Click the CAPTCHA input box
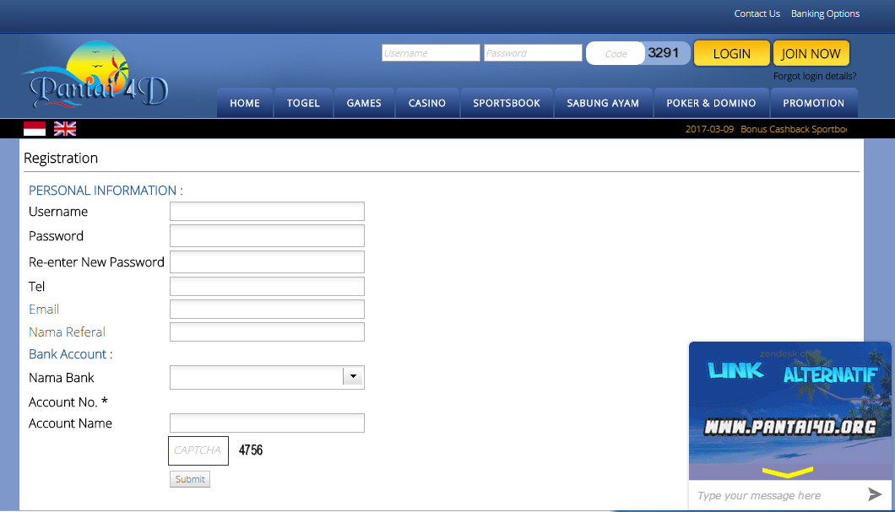The image size is (895, 512). [198, 450]
